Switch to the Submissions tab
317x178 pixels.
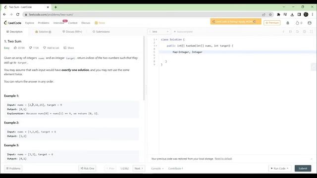pyautogui.click(x=101, y=32)
